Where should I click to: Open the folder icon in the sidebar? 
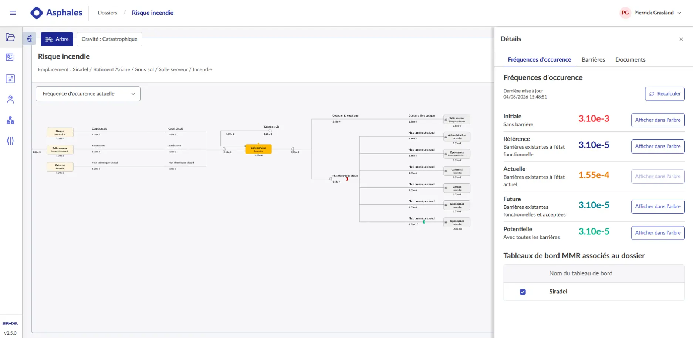pos(10,37)
